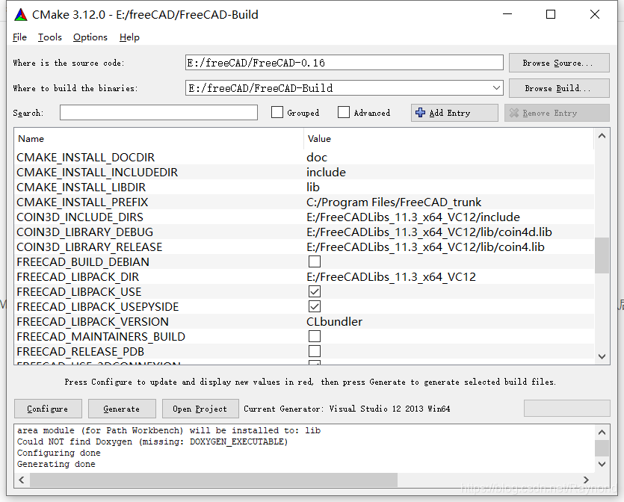Focus the Search input box

coord(158,113)
